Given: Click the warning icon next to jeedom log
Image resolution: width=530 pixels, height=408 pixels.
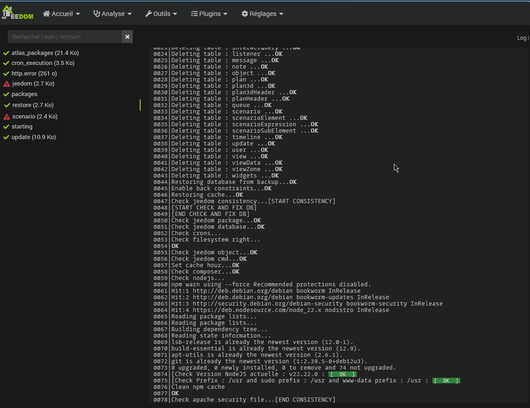Looking at the screenshot, I should 6,84.
